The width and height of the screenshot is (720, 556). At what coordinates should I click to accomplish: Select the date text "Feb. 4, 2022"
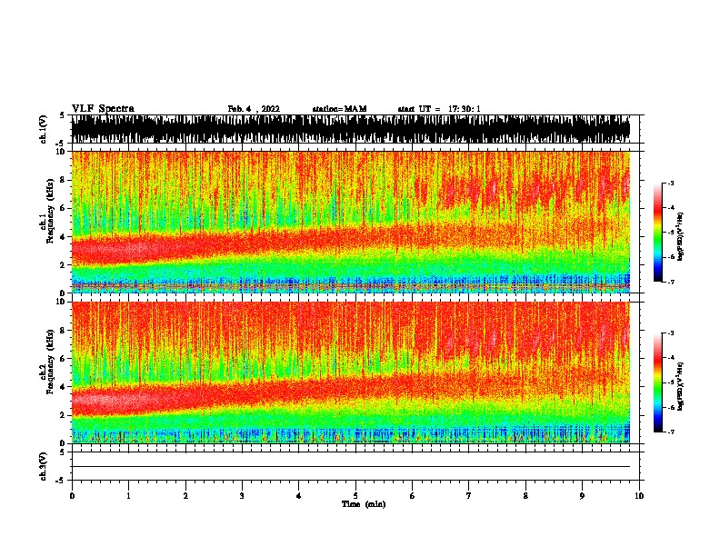click(254, 109)
